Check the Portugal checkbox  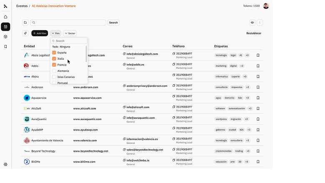tap(54, 83)
